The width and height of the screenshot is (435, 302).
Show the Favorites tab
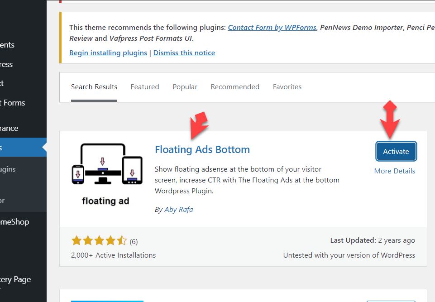[287, 87]
